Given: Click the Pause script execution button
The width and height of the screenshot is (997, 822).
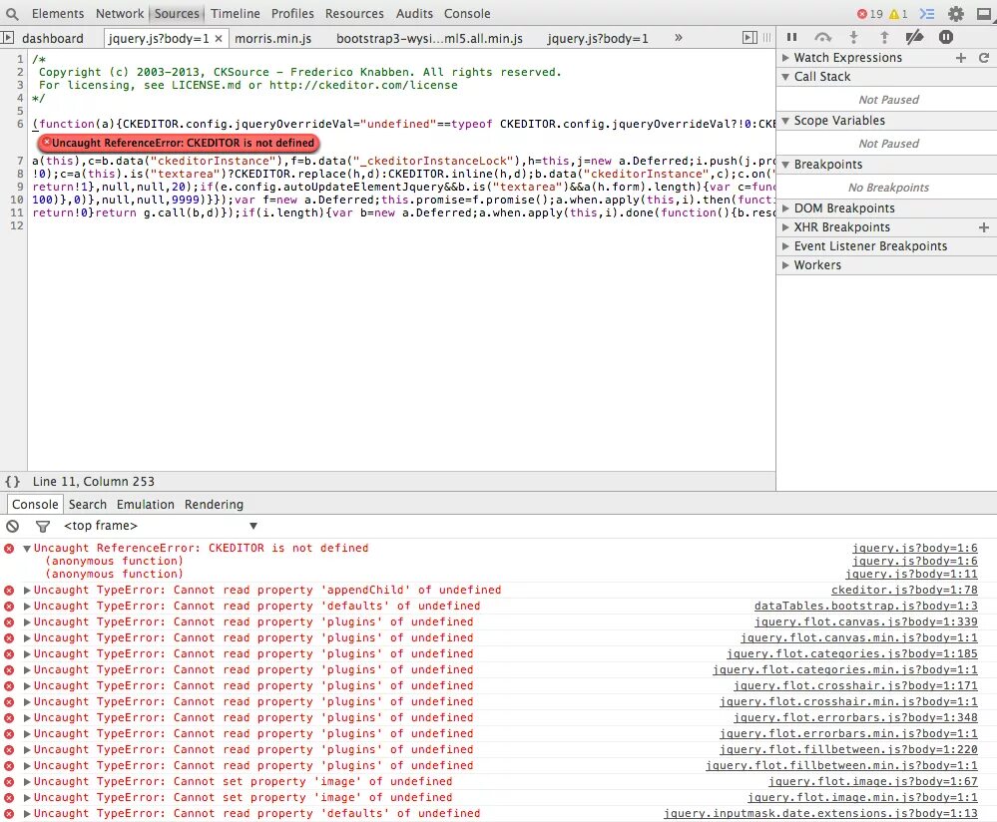Looking at the screenshot, I should click(791, 38).
